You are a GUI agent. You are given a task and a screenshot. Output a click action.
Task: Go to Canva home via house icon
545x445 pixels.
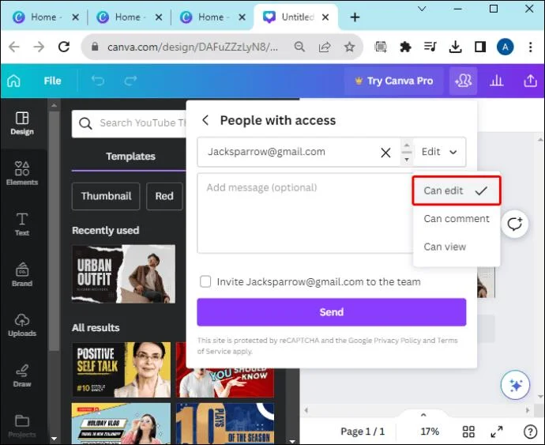[x=14, y=81]
